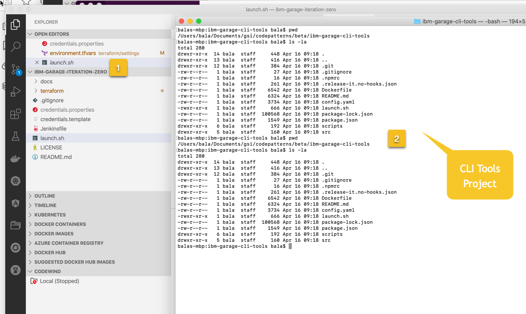Open the Extensions view in the activity bar
The width and height of the screenshot is (526, 314).
coord(15,114)
